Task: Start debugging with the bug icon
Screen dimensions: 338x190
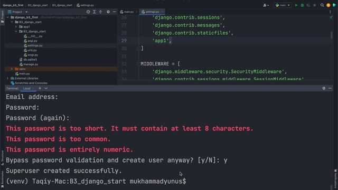Action: coord(302,5)
